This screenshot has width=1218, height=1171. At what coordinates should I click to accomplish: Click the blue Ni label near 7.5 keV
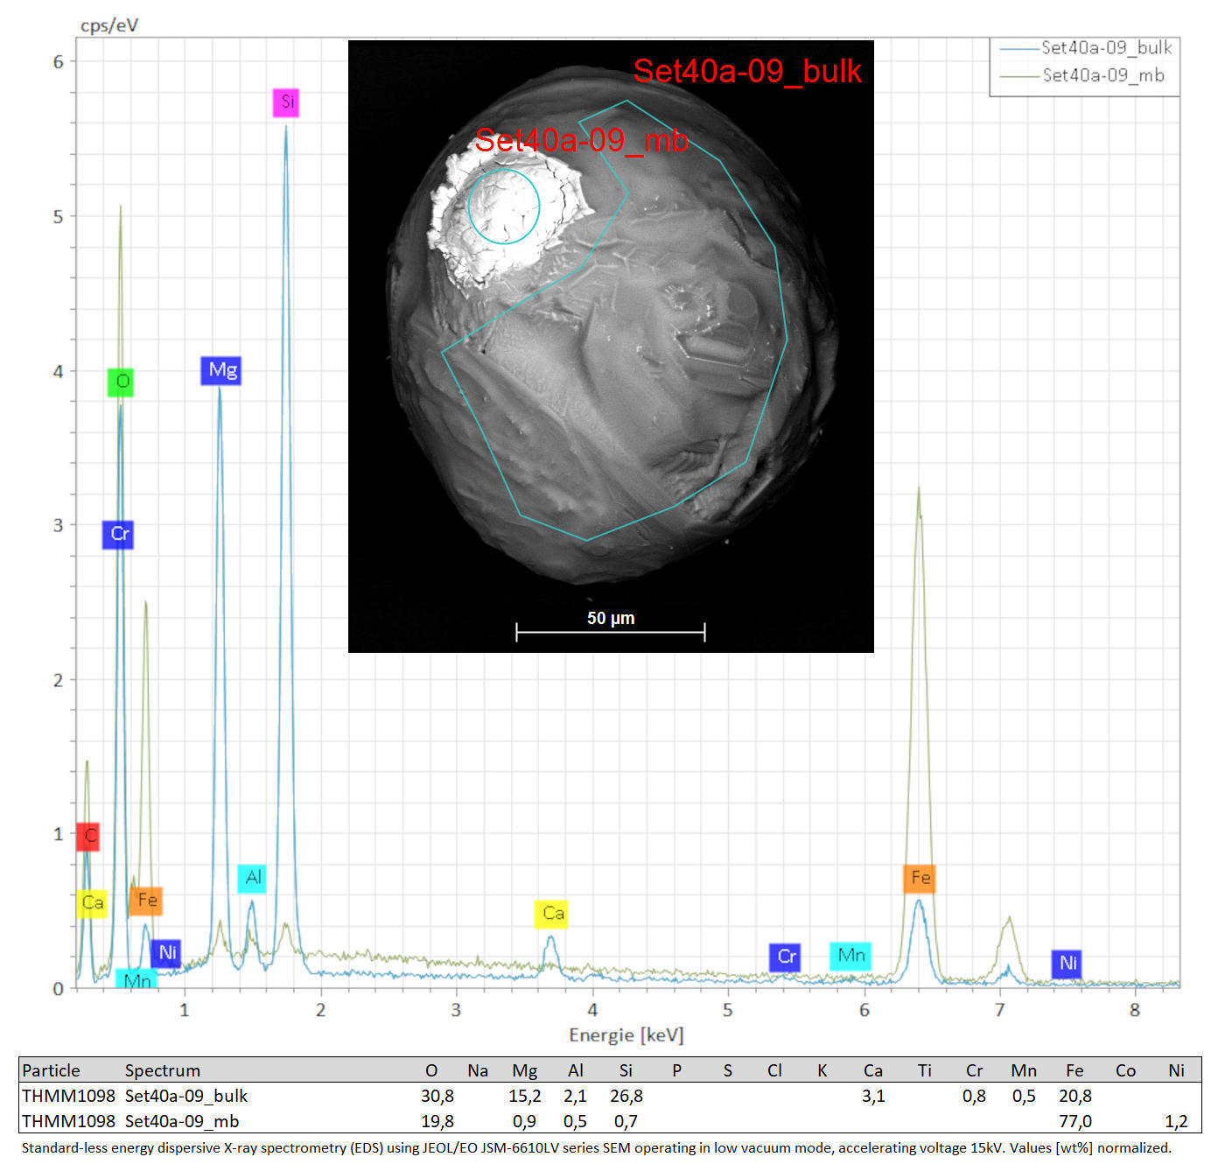click(1067, 963)
